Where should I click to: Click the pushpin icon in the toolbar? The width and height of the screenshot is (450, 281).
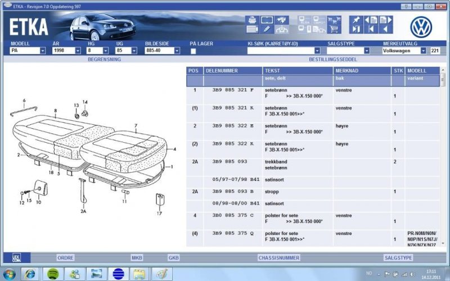355,20
